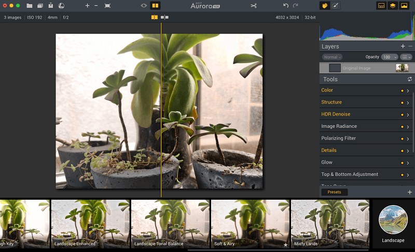Open the Landscape preset category

(x=393, y=224)
